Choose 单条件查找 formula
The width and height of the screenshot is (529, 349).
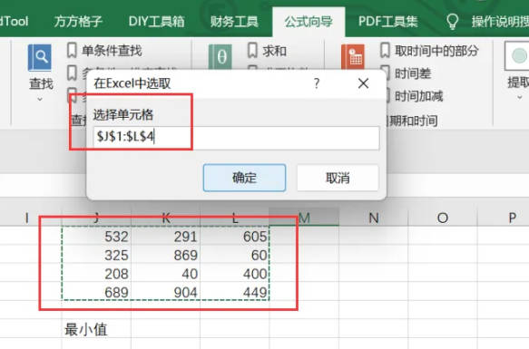coord(112,51)
